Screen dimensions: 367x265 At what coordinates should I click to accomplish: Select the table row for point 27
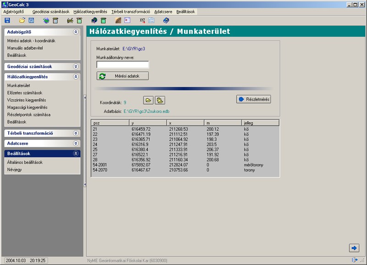185,155
